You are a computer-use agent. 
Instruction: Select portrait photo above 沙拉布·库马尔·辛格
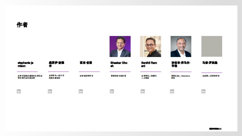[x=181, y=46]
